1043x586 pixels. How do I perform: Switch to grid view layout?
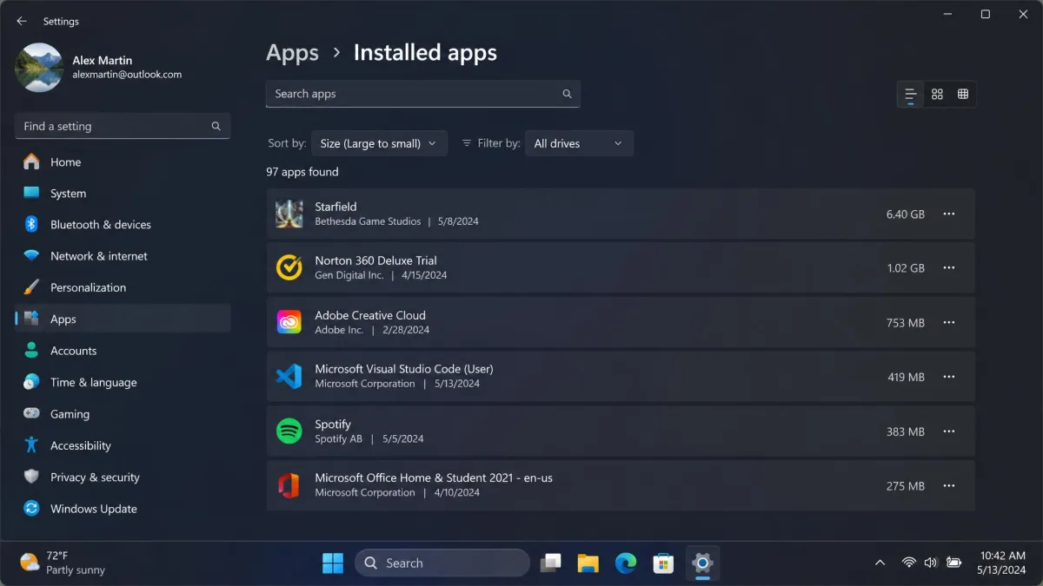[x=937, y=94]
